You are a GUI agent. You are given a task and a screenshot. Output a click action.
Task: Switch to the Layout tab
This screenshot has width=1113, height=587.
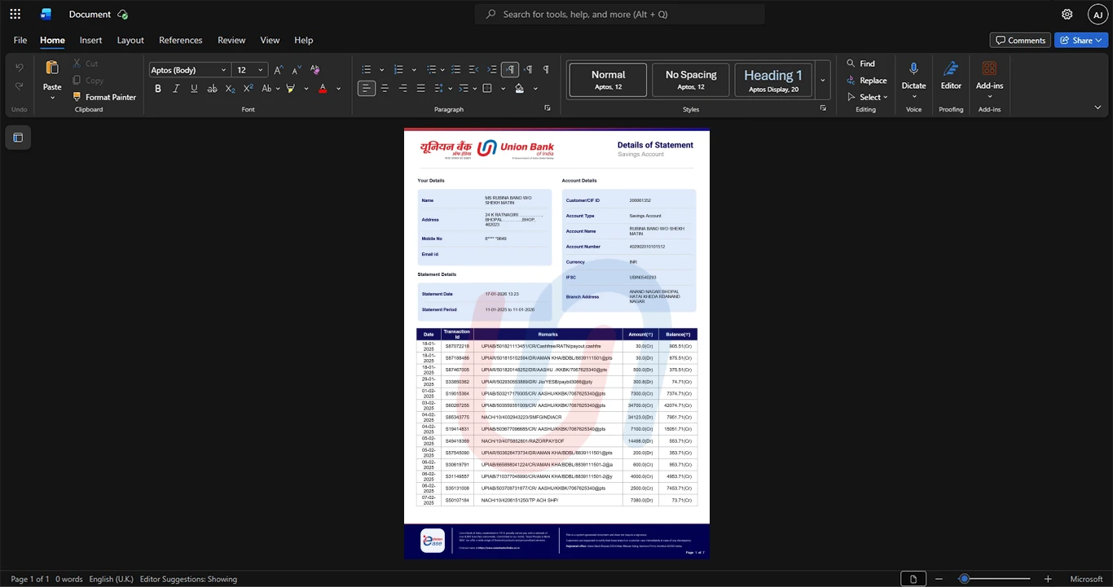130,40
